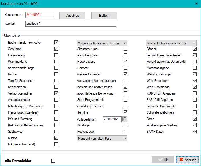Enable the Kostenträger checkbox
Screen dimensions: 201x166
pos(126,132)
